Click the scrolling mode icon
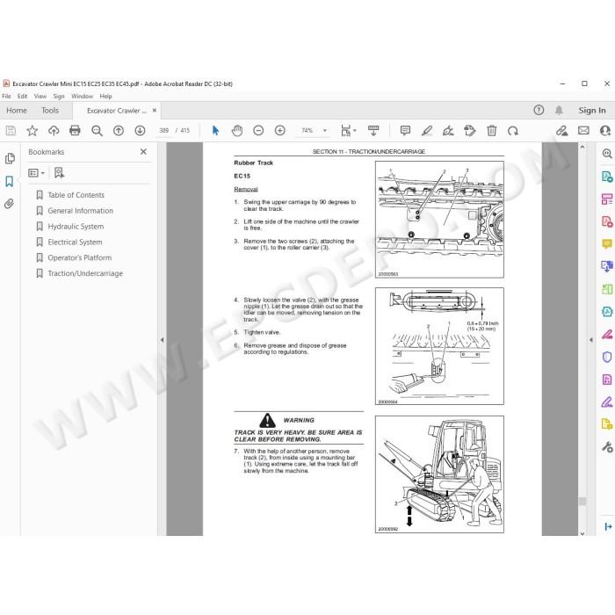615x615 pixels. pyautogui.click(x=373, y=131)
